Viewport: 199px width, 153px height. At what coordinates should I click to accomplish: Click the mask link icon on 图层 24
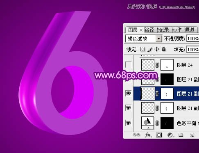click(x=157, y=65)
